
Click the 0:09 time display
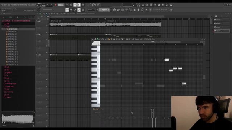[94, 5]
